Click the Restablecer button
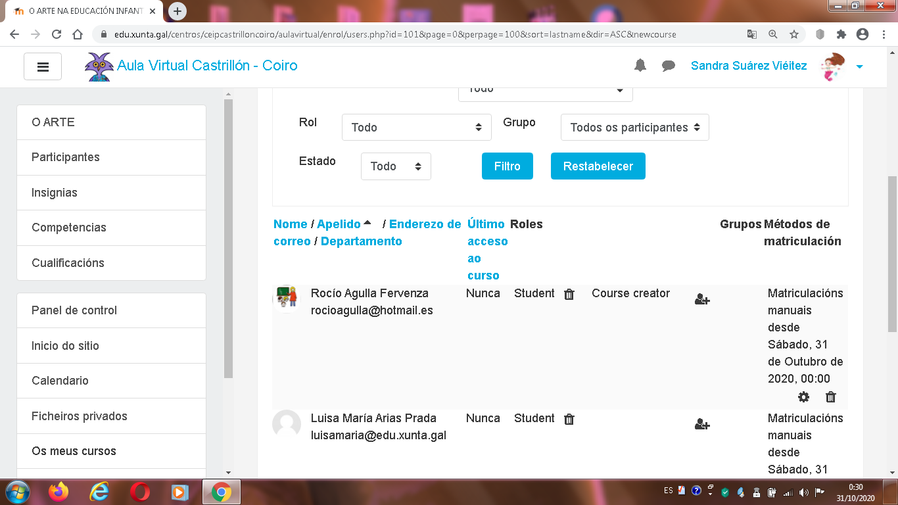The image size is (898, 505). point(598,166)
